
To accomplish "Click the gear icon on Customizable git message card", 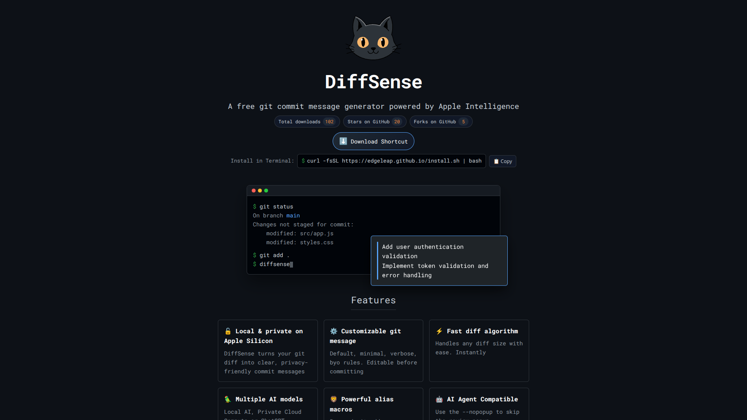I will (333, 331).
